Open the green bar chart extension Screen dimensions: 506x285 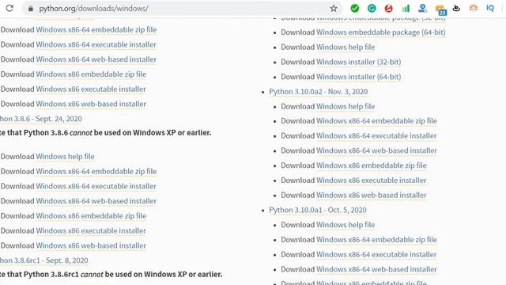click(x=406, y=9)
